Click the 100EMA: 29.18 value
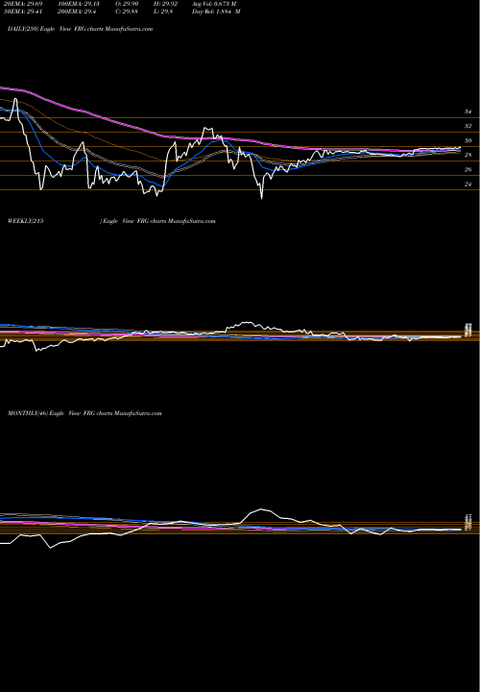The width and height of the screenshot is (480, 692). (x=81, y=4)
